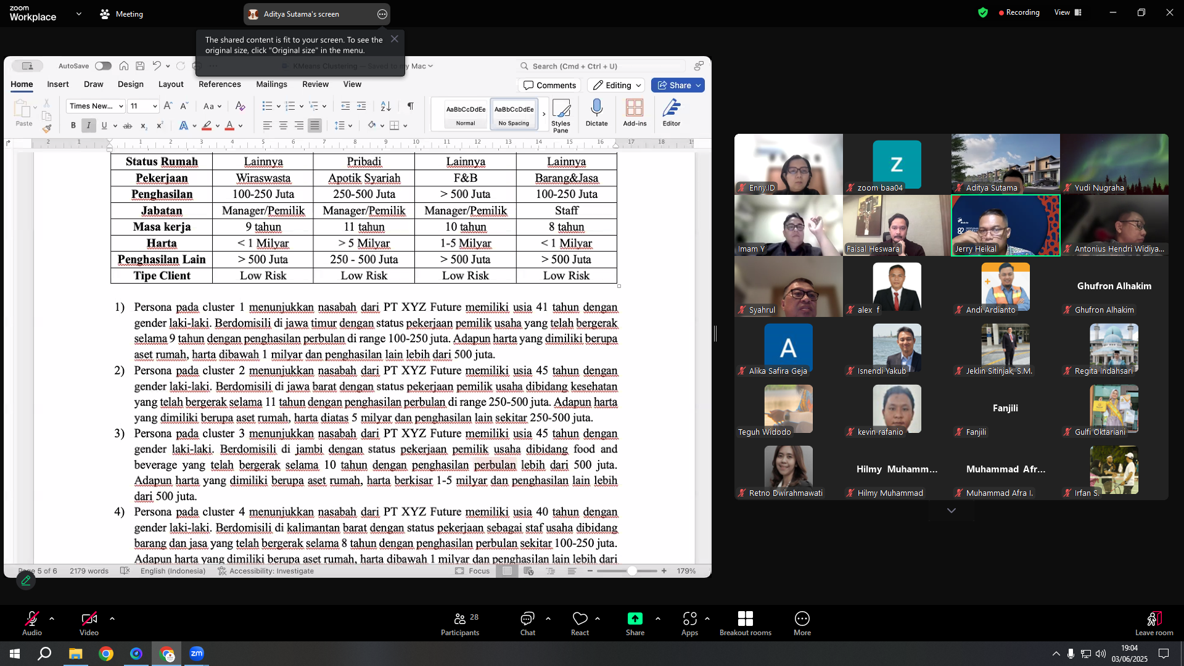Screen dimensions: 1184x666
Task: Justify the paragraph text
Action: pos(315,126)
